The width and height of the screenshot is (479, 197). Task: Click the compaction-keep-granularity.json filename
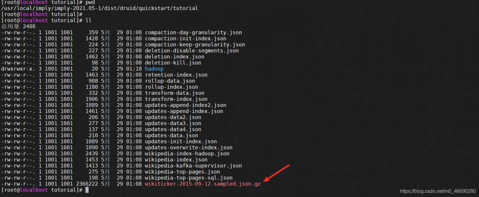[x=195, y=45]
